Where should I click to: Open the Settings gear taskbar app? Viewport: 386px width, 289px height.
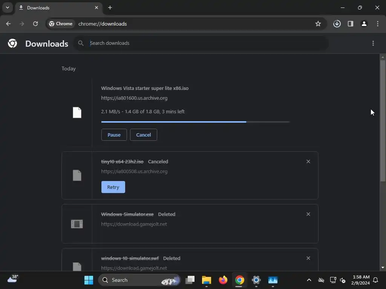(x=256, y=280)
